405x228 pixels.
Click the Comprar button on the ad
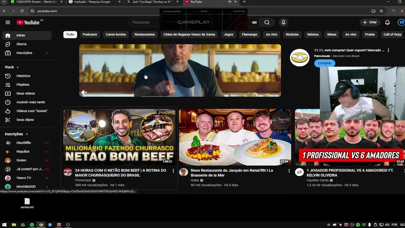point(325,63)
